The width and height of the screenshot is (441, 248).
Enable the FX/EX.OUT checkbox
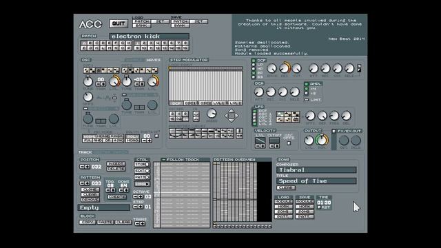tap(334, 131)
